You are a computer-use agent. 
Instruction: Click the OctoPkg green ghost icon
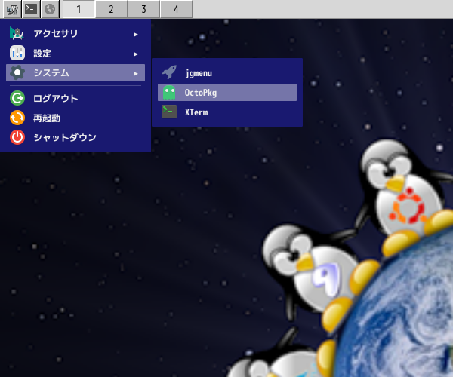point(169,93)
